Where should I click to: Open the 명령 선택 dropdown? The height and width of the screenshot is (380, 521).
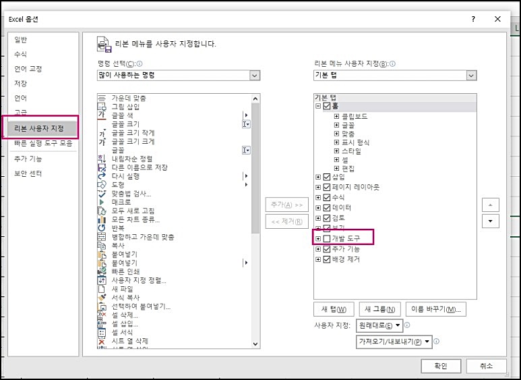point(179,75)
